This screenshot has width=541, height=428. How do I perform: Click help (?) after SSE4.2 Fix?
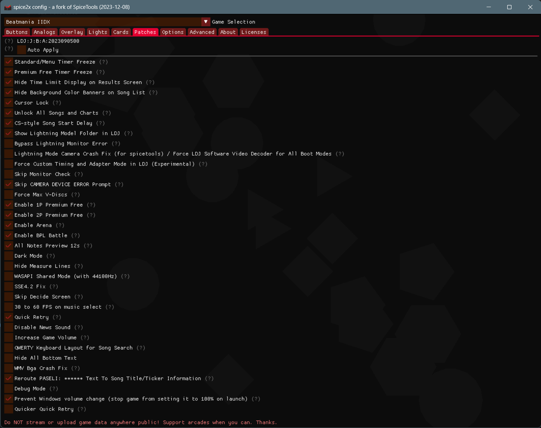(x=54, y=287)
